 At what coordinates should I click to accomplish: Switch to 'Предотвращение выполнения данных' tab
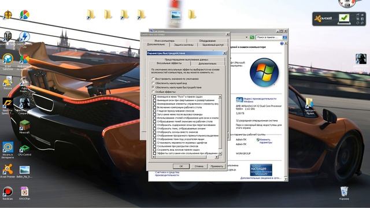[186, 60]
